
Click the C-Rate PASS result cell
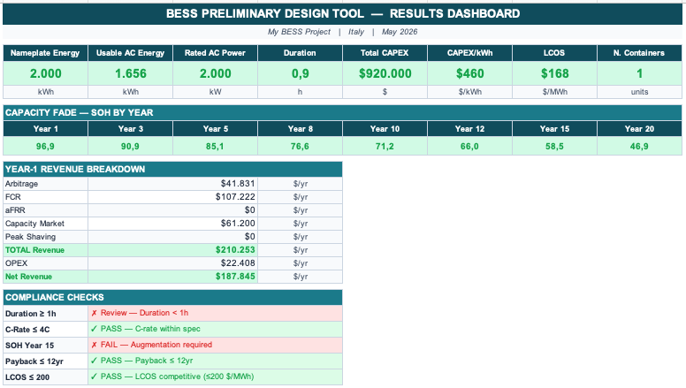point(215,329)
